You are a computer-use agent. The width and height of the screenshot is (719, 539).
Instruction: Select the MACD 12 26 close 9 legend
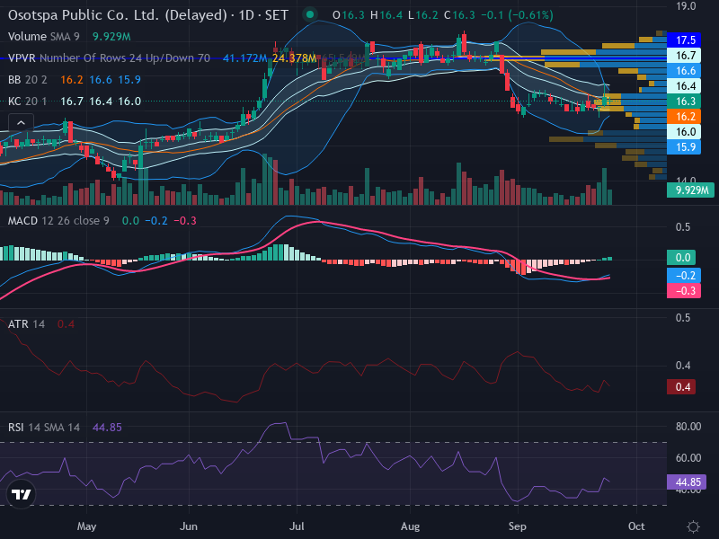pyautogui.click(x=58, y=221)
